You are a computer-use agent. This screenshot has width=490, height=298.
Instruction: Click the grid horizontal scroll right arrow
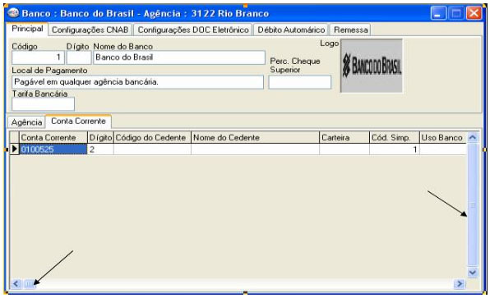tap(460, 284)
